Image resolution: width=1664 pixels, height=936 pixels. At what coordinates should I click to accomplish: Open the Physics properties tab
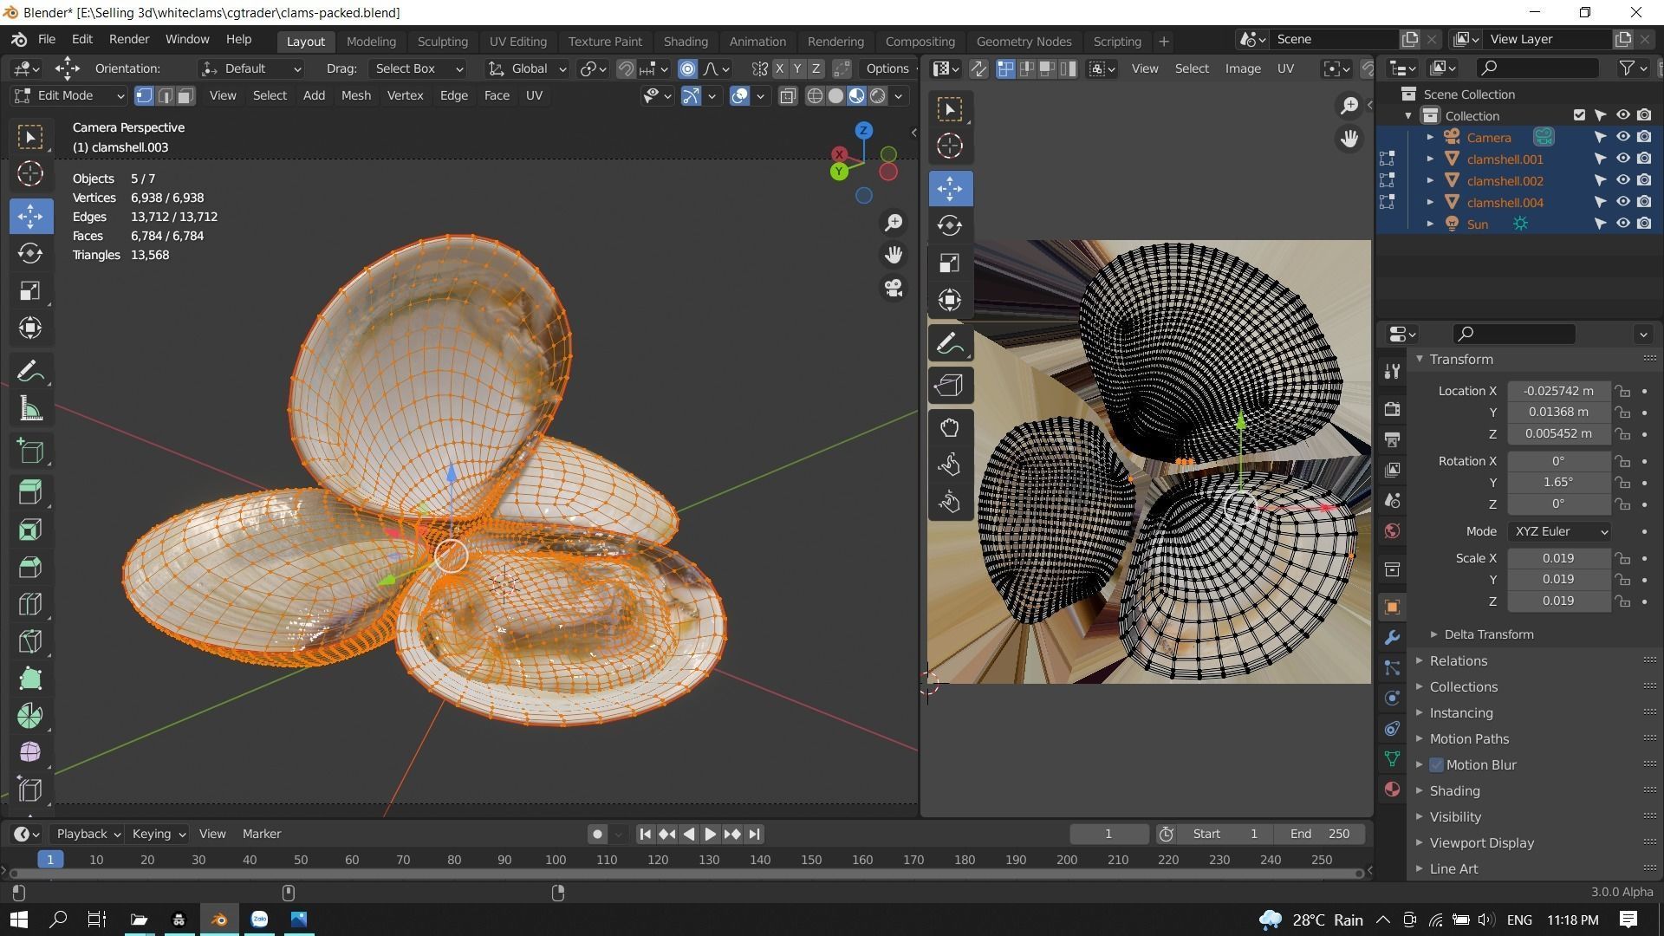click(1392, 699)
